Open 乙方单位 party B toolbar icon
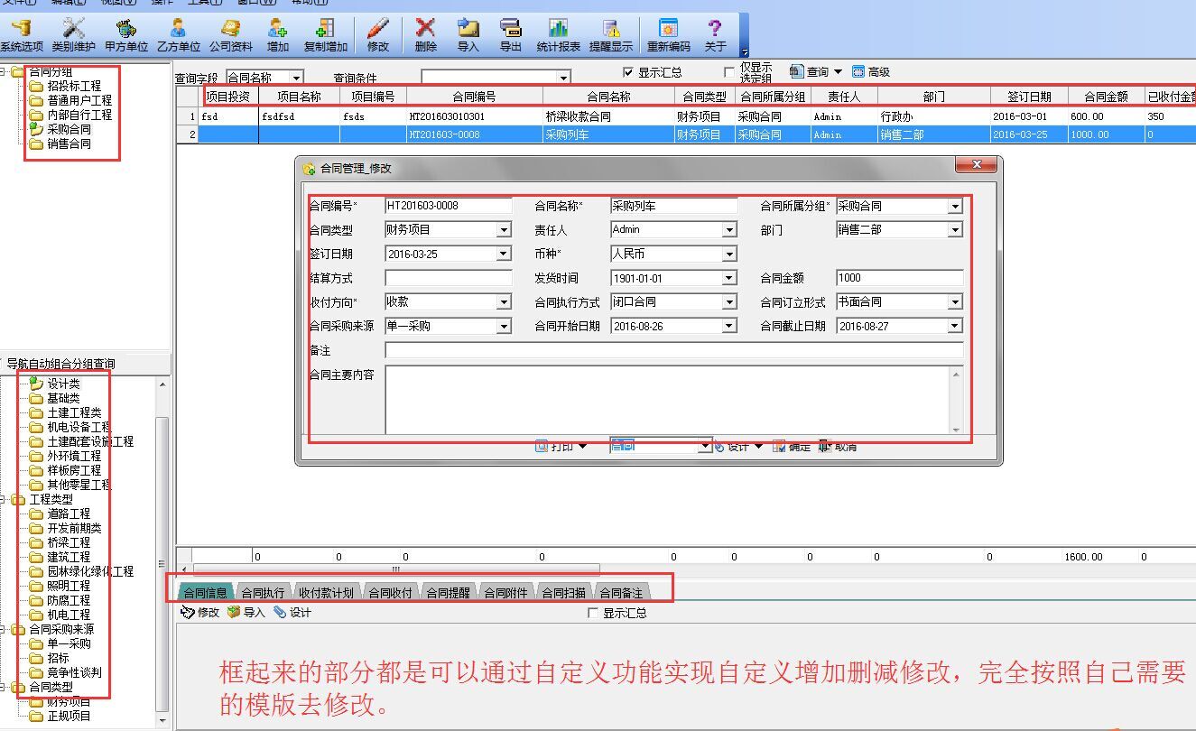Screen dimensions: 1196x731 coord(179,34)
